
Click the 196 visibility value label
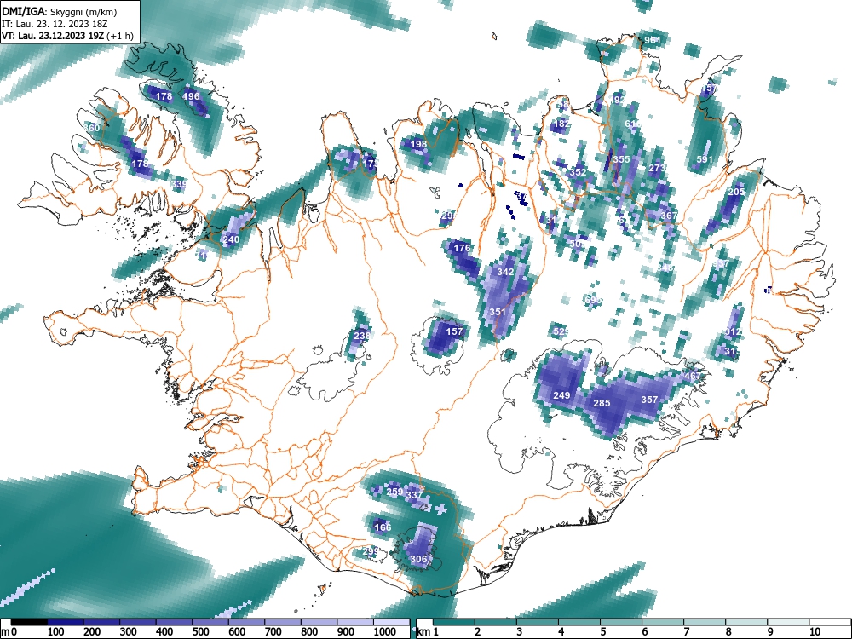pos(191,96)
